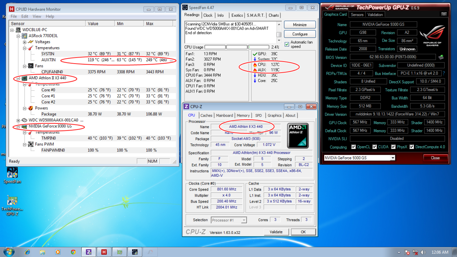The height and width of the screenshot is (257, 457).
Task: Click the taskbar volume speaker icon
Action: click(x=423, y=252)
